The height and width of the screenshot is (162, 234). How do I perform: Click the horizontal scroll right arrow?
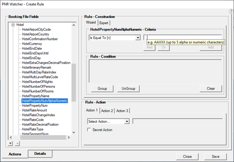69,137
